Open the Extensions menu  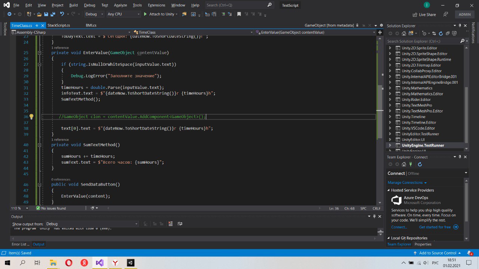(x=156, y=5)
